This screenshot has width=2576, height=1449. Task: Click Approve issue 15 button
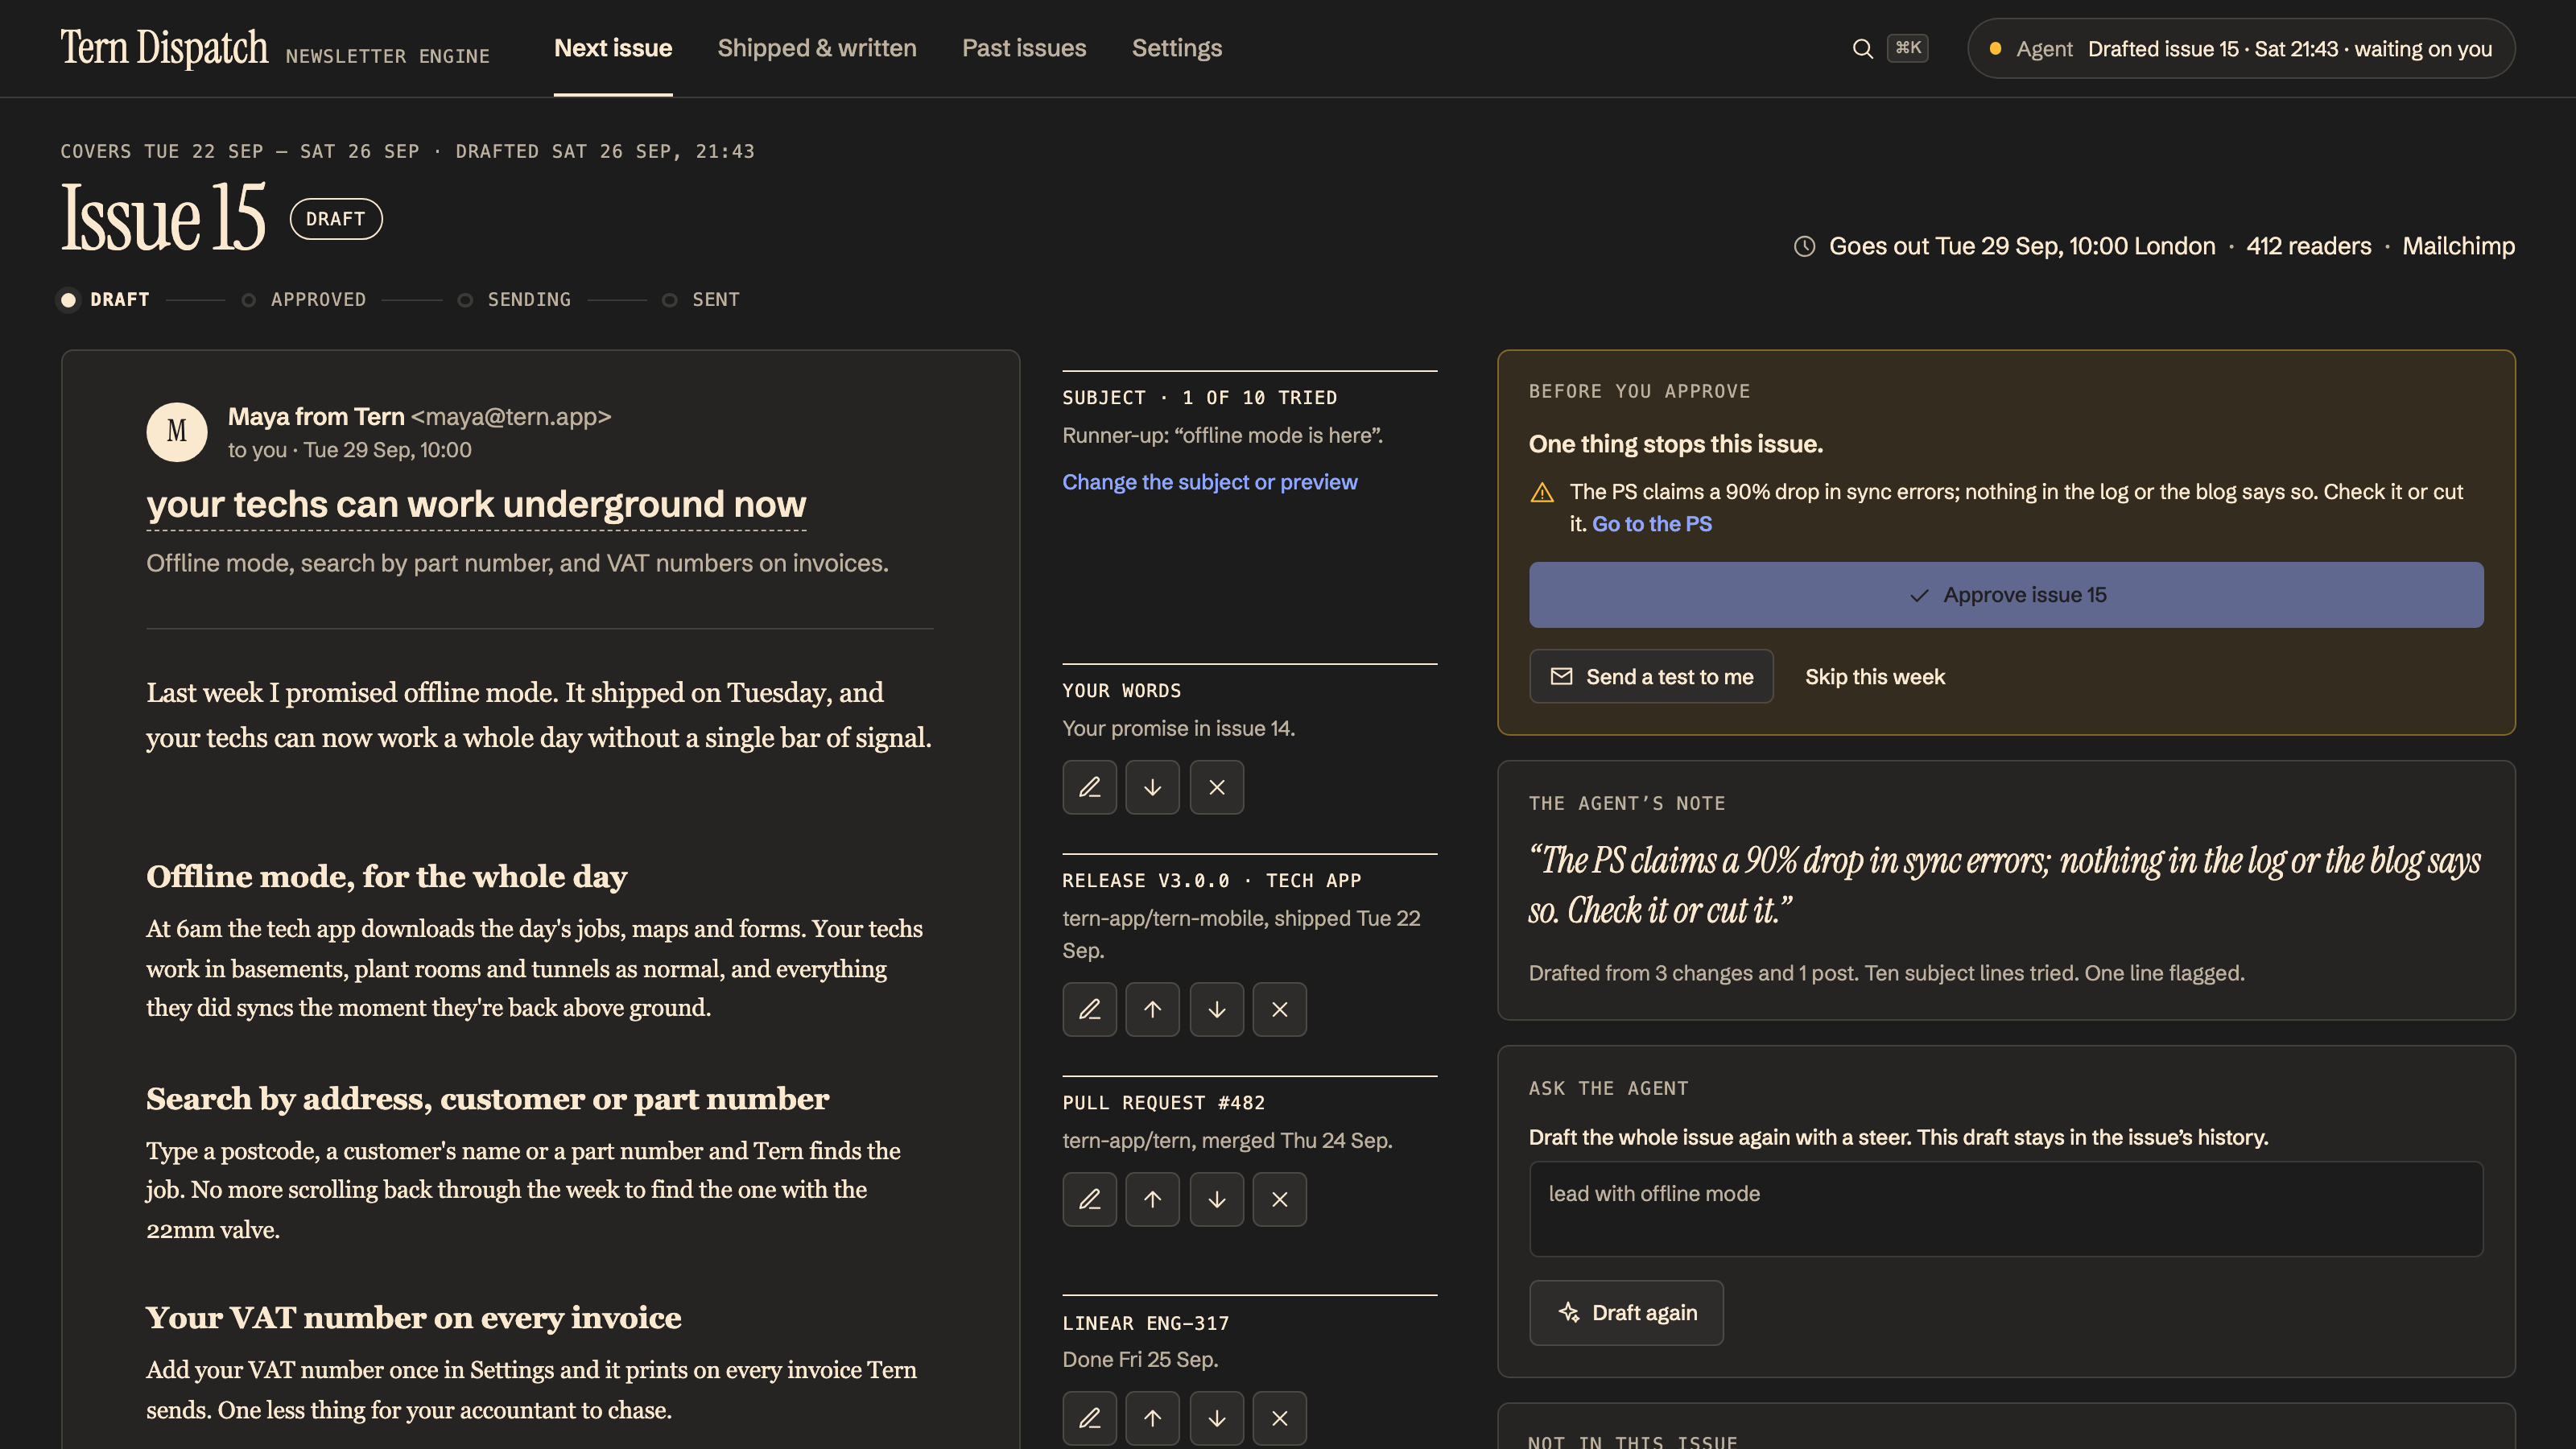2005,595
